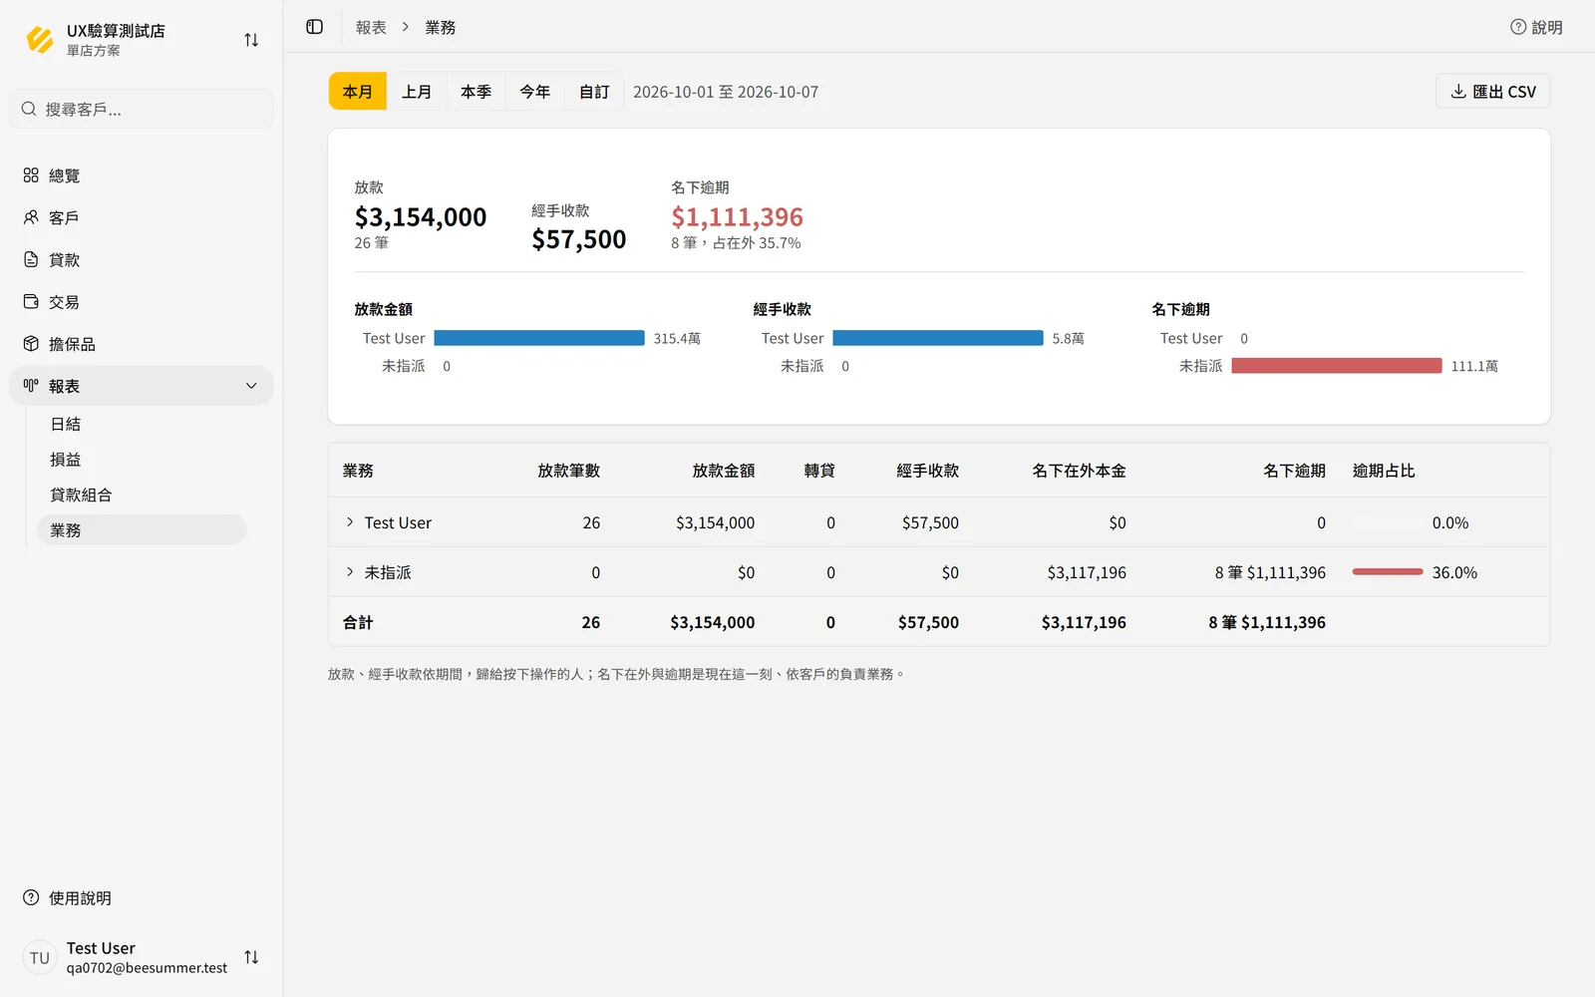Click the blue 經手收款 Test User bar

click(938, 338)
